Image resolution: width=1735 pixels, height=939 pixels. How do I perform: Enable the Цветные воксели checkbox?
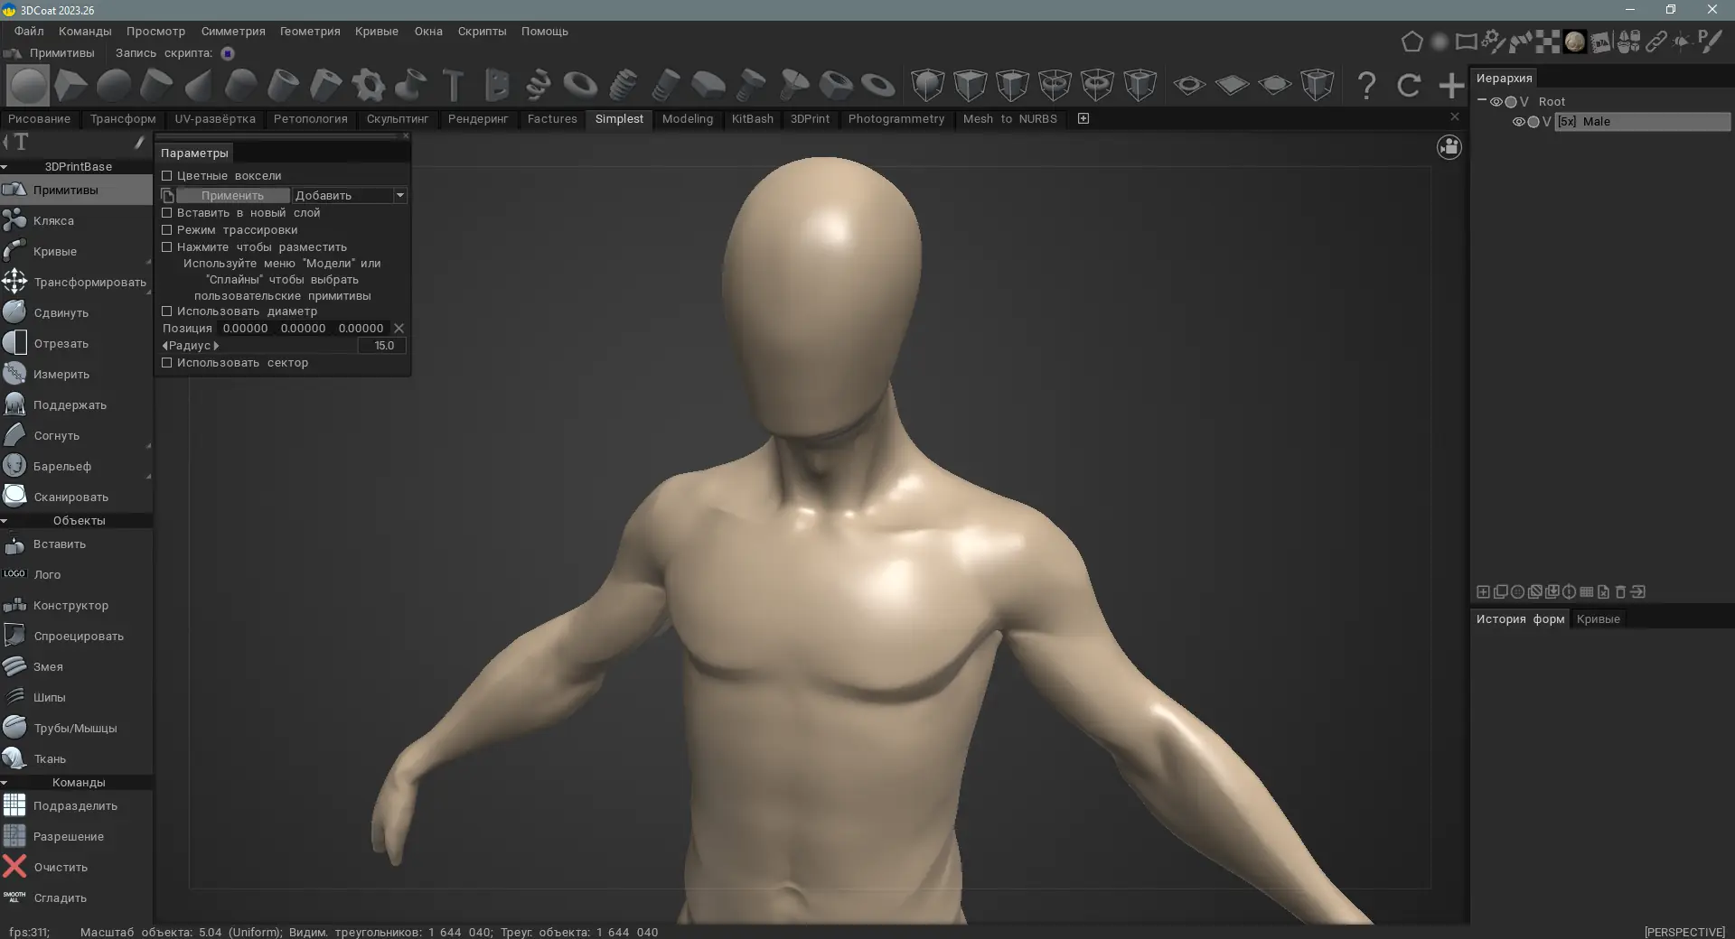click(166, 176)
